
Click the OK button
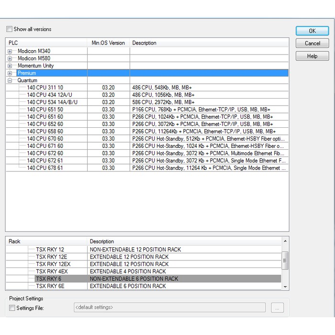(312, 31)
